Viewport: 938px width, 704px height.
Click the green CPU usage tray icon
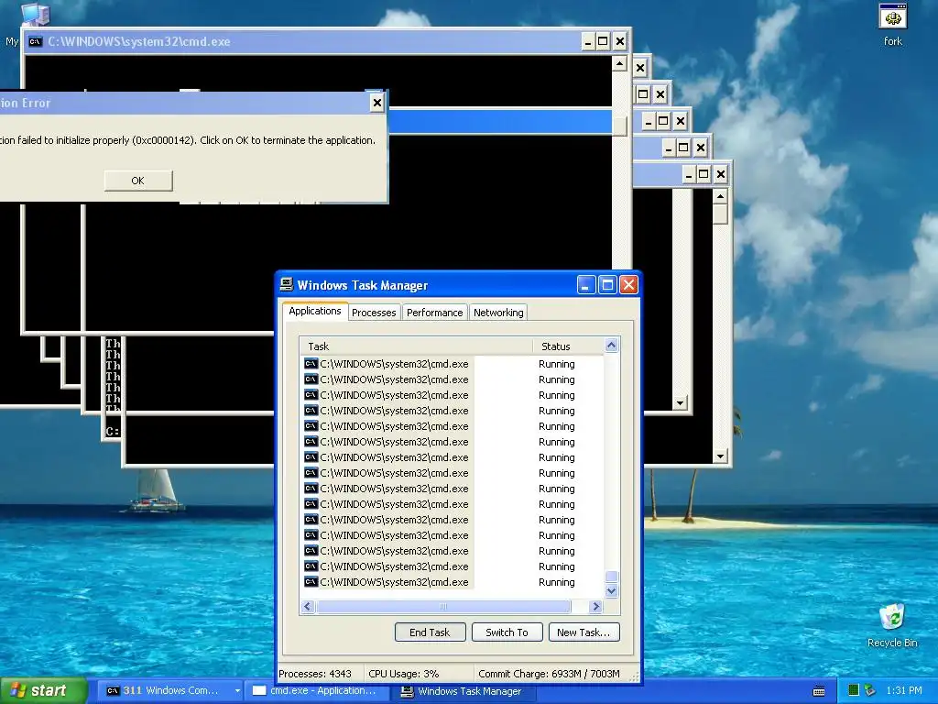[854, 691]
